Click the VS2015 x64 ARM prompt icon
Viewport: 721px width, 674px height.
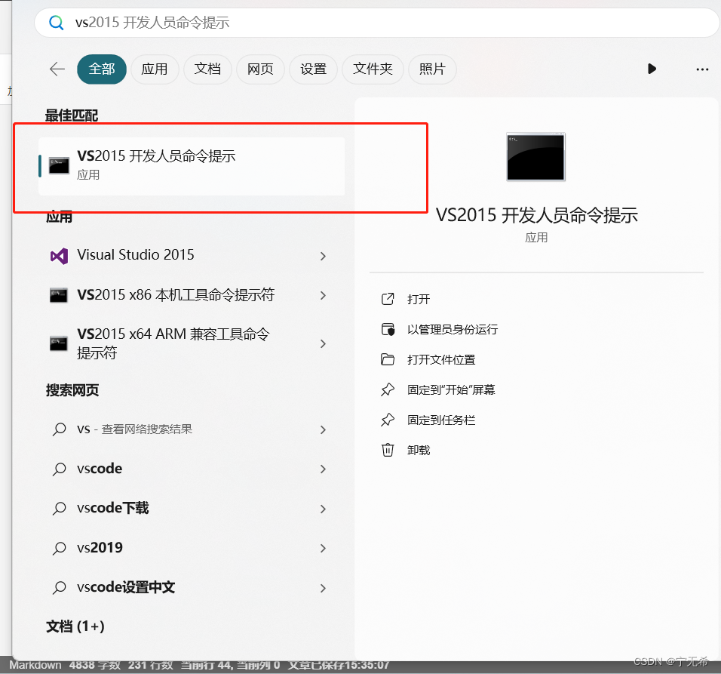tap(59, 343)
